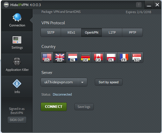The image size is (162, 133).
Task: Click the HideIPVPN logo icon
Action: 6,5
